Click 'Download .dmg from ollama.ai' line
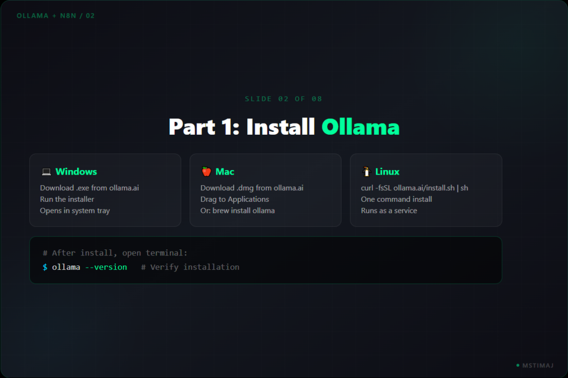This screenshot has height=378, width=568. [252, 188]
